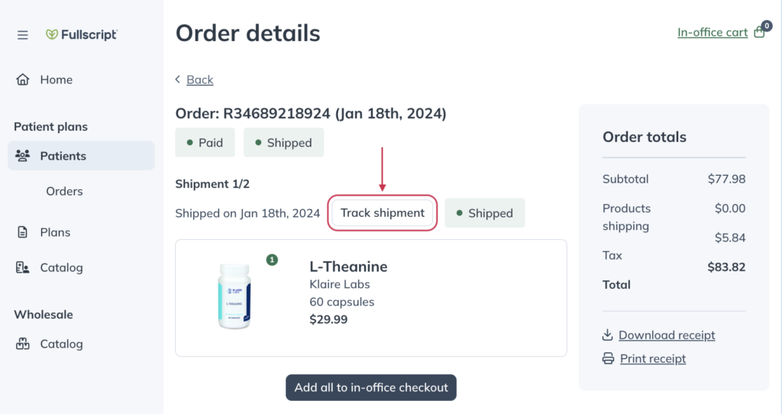The height and width of the screenshot is (414, 782).
Task: Click the L-Theanine bottle thumbnail
Action: click(x=234, y=296)
